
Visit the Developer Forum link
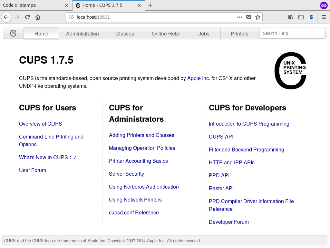(x=229, y=222)
